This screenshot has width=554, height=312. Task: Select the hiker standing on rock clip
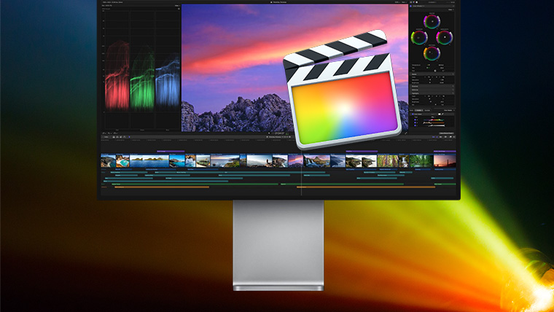click(260, 161)
